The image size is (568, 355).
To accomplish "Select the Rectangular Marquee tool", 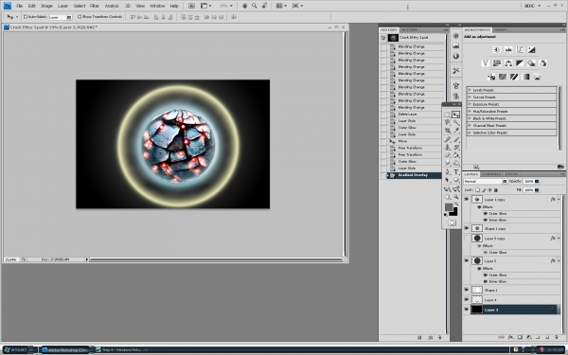I will click(448, 115).
